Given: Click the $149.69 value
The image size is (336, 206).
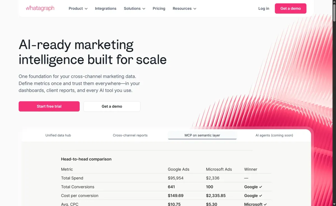Looking at the screenshot, I should tap(176, 196).
